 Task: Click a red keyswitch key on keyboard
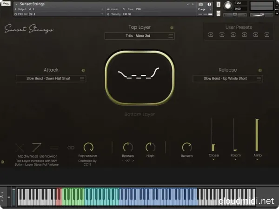tap(59, 202)
